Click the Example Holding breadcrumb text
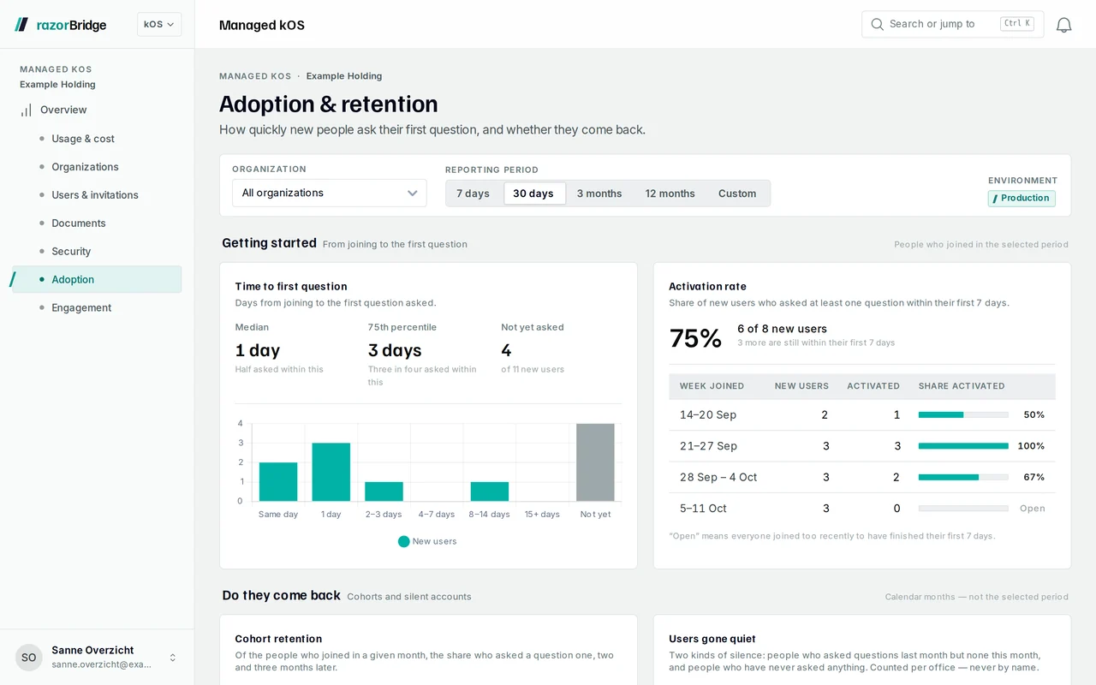The height and width of the screenshot is (685, 1096). pyautogui.click(x=344, y=76)
